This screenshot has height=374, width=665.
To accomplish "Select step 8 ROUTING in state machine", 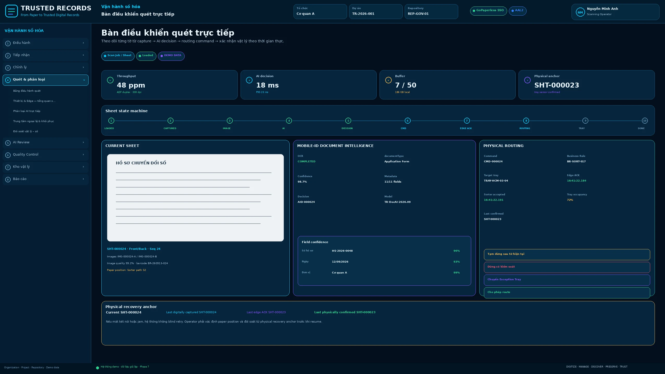I will [x=526, y=121].
